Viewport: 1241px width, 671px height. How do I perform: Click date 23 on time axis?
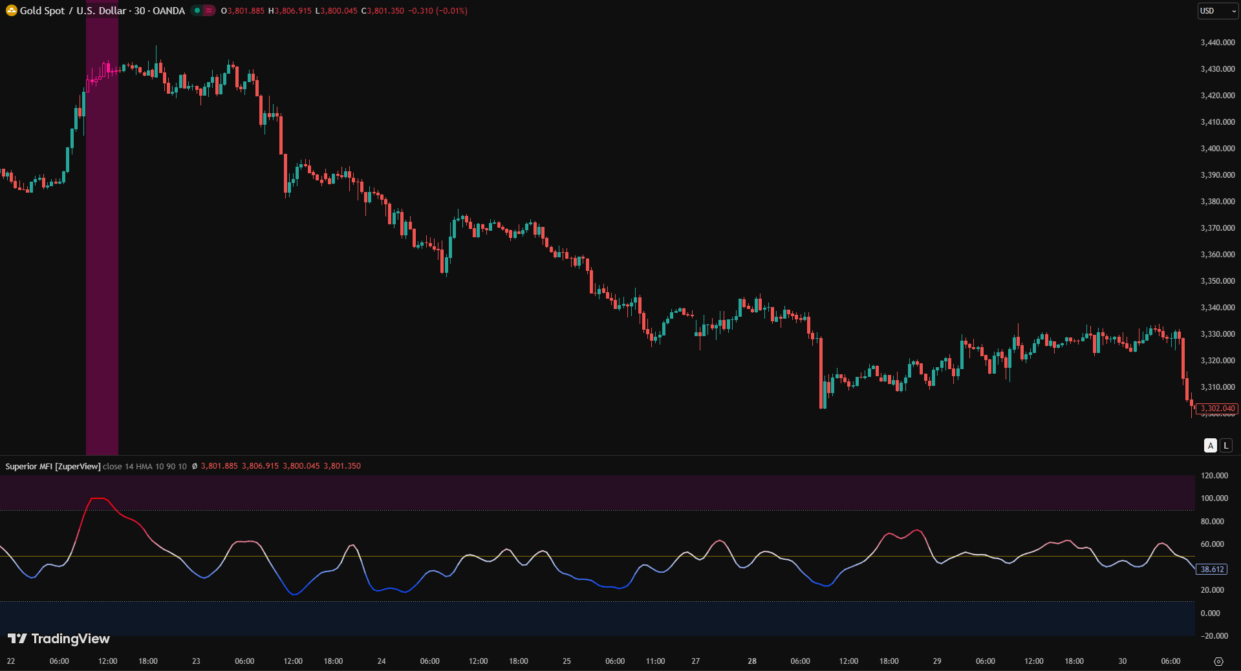tap(196, 661)
